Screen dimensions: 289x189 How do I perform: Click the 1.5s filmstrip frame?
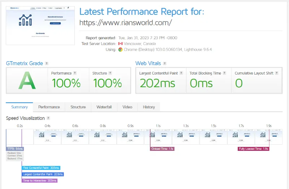coord(213,137)
